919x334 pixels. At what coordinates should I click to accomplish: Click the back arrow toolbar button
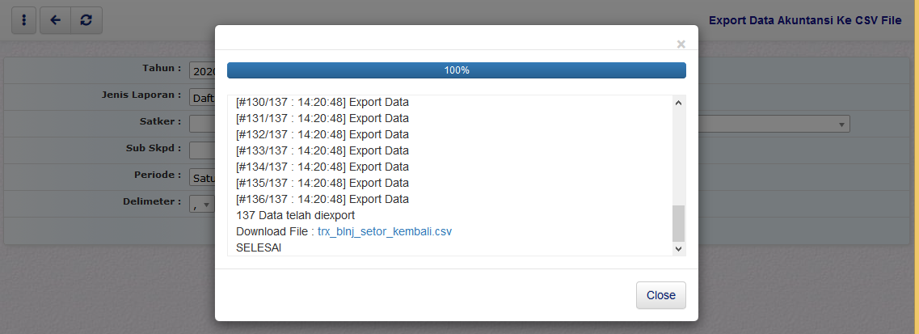[55, 21]
